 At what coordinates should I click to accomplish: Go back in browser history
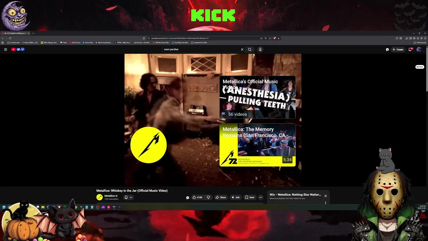tap(3, 38)
